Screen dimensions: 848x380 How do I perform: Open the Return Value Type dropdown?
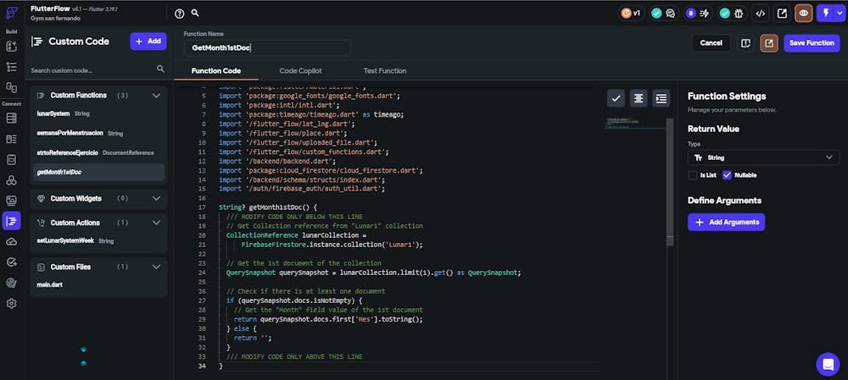pyautogui.click(x=763, y=157)
